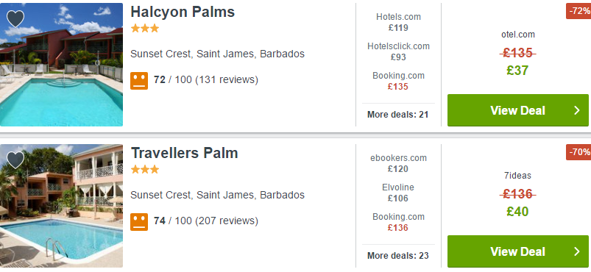Click the -72% discount badge
Viewport: 591px width, 272px height.
(578, 11)
